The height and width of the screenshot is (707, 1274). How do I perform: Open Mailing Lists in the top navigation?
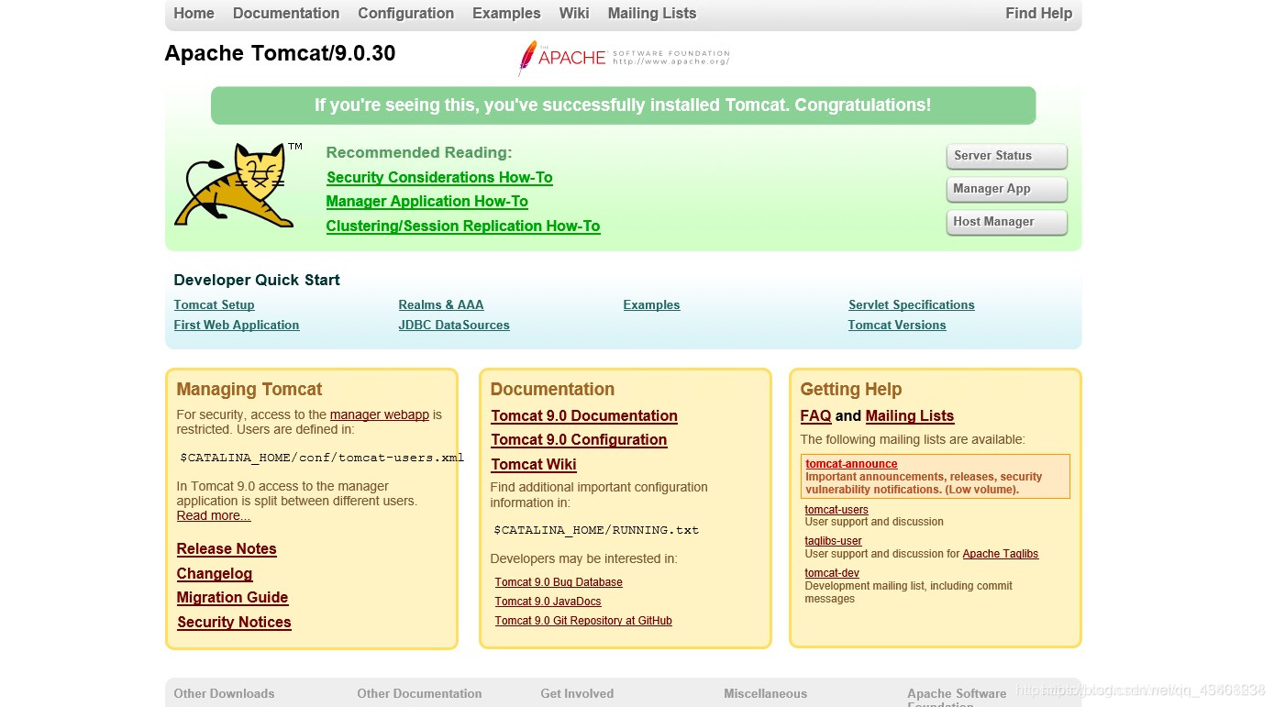[652, 13]
